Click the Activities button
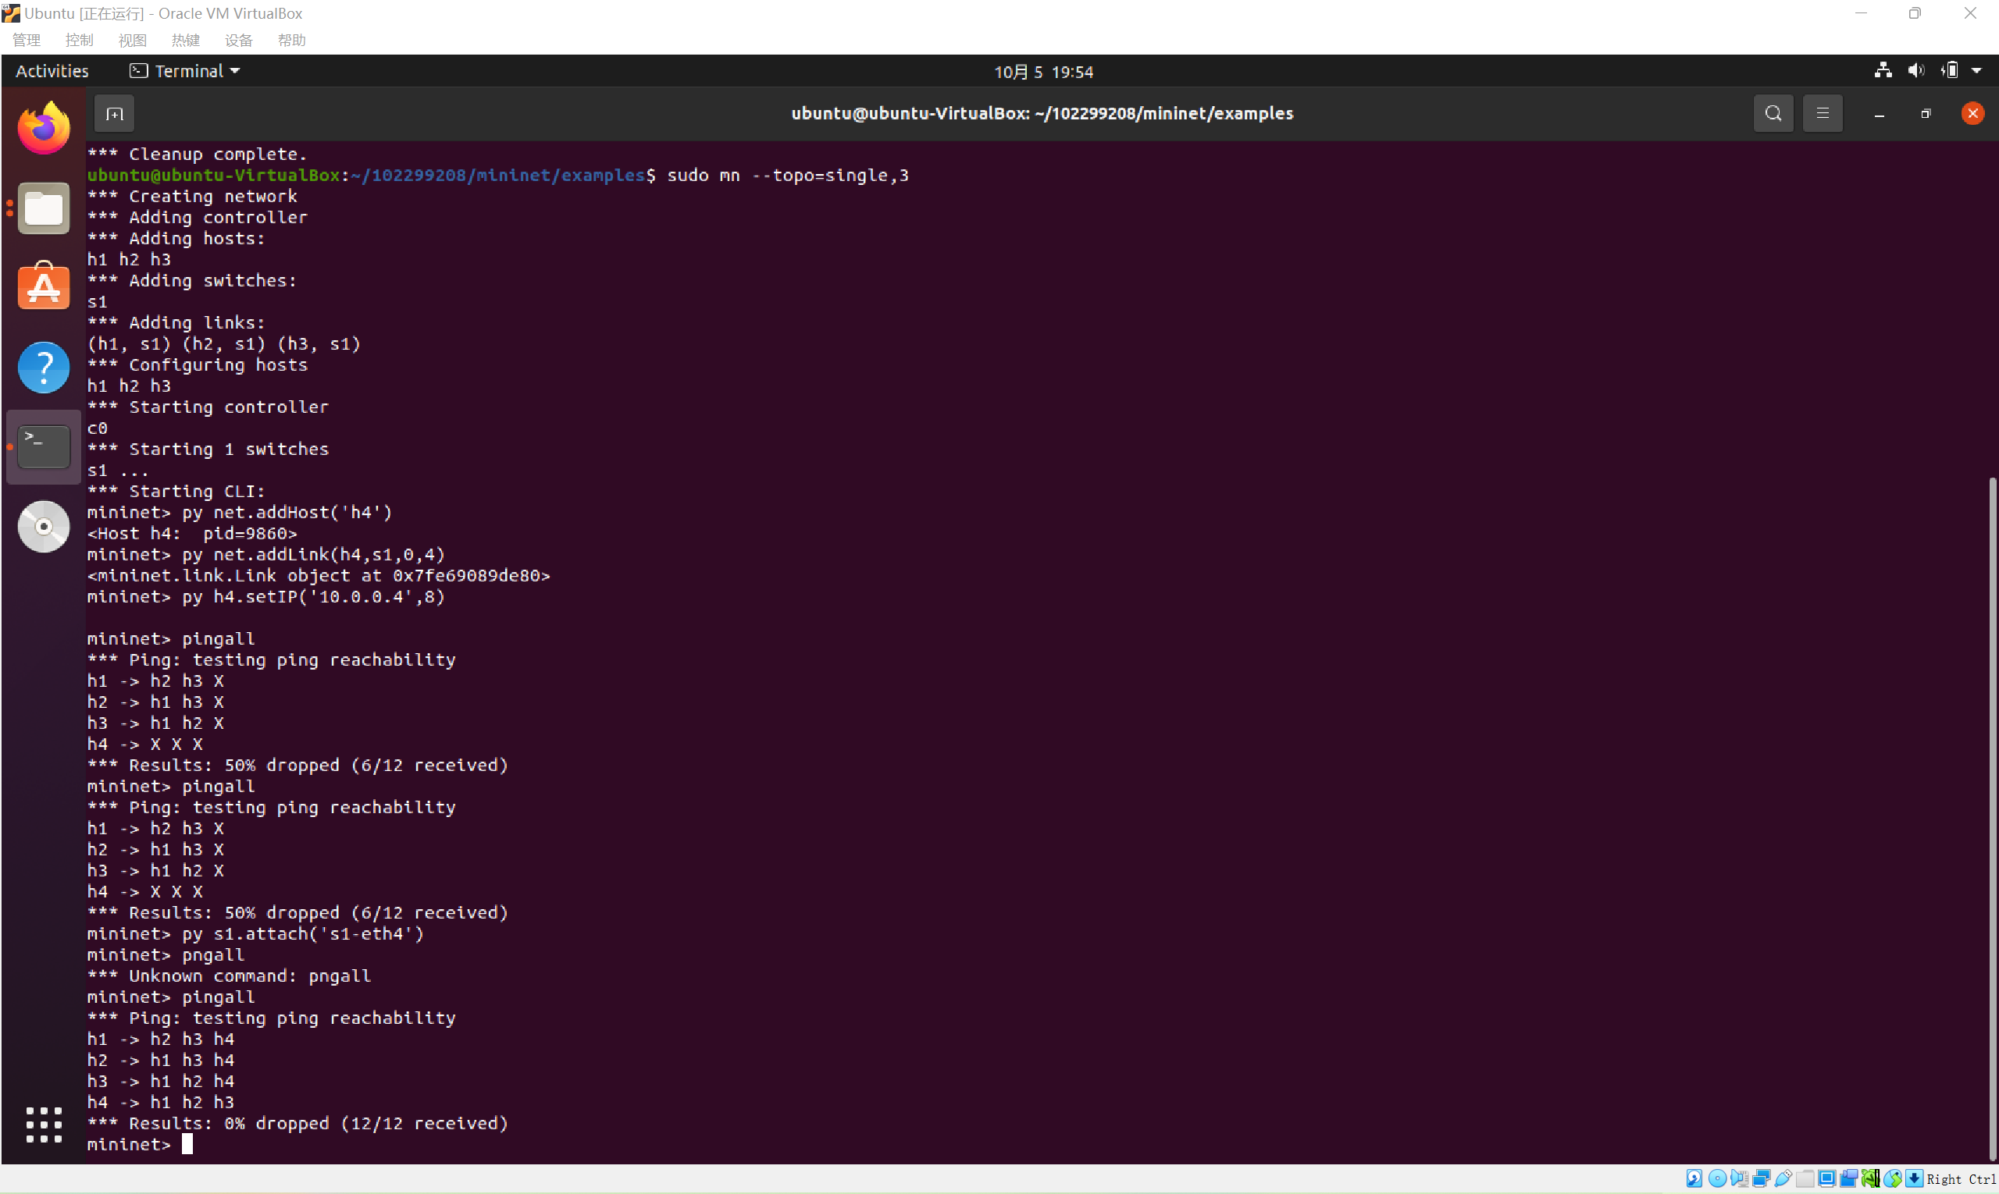Screen dimensions: 1999x1194 [52, 71]
